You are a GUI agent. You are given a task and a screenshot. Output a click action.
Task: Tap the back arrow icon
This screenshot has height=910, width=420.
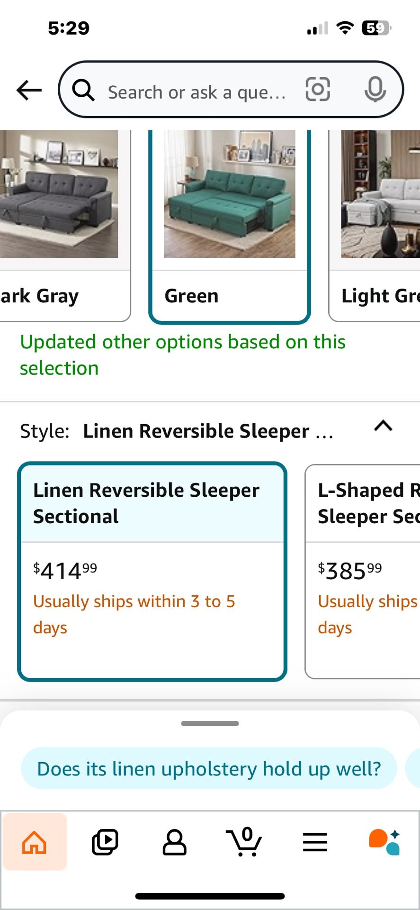(29, 90)
